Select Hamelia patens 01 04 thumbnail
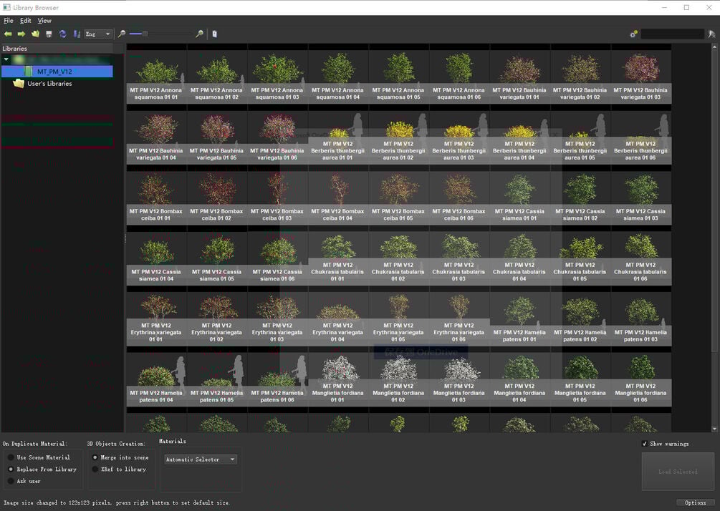 [156, 379]
